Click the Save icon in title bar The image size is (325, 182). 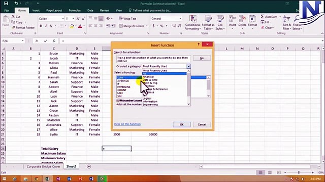click(6, 4)
